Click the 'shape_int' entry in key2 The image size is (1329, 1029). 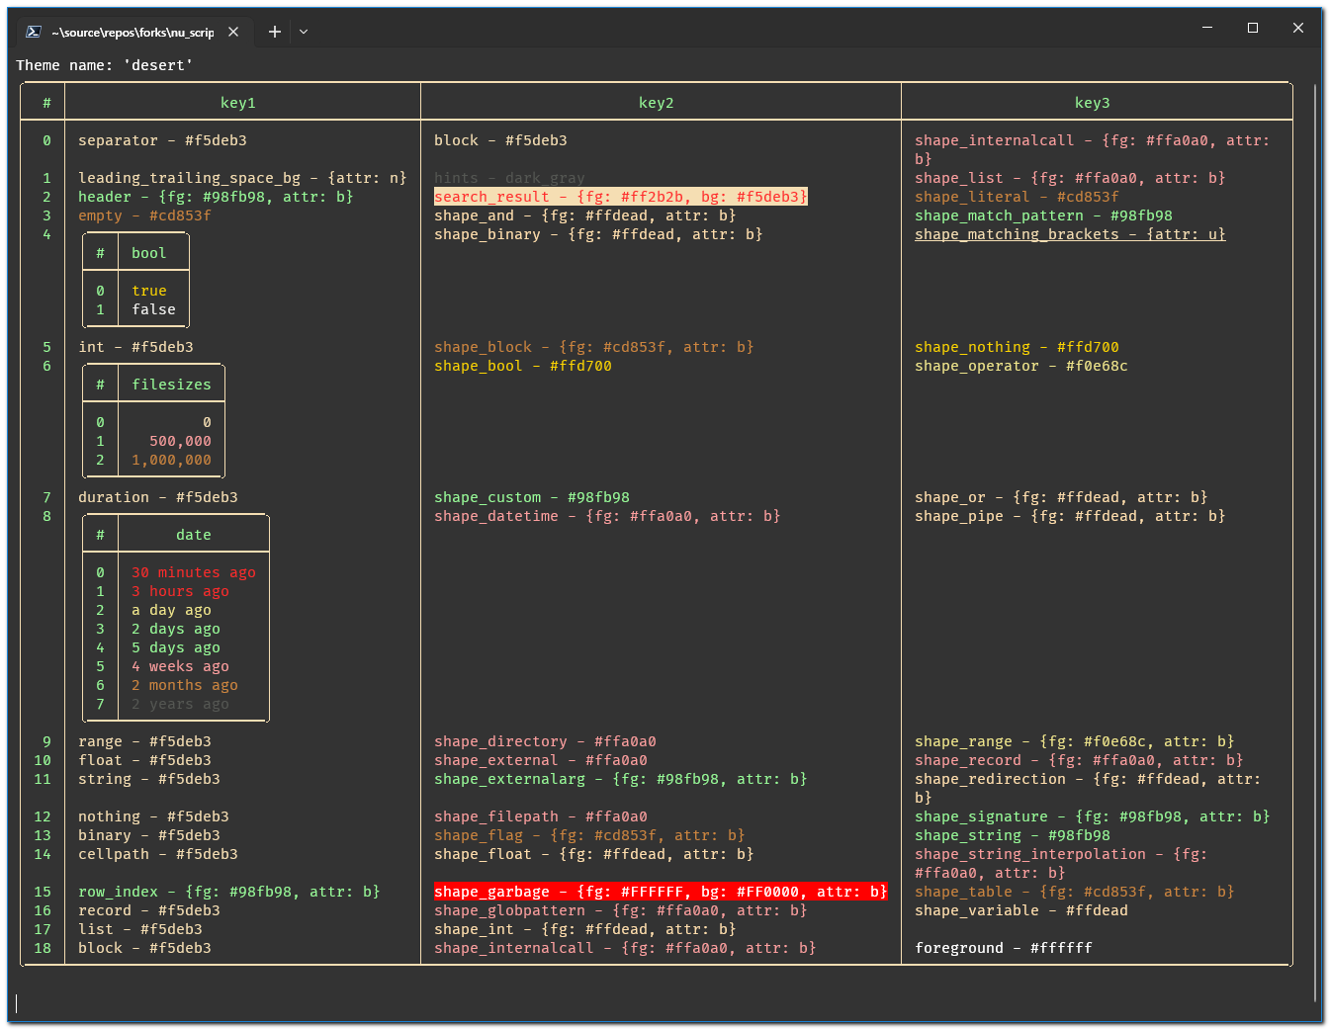coord(585,929)
